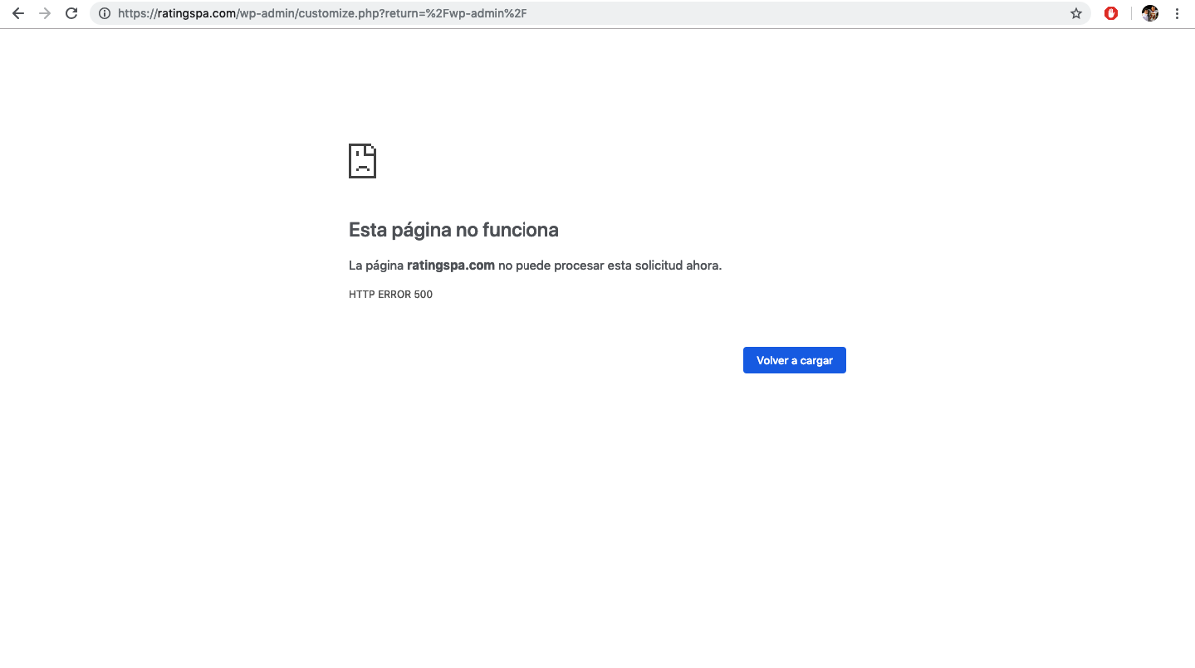
Task: Click the sad page error icon
Action: (x=362, y=161)
